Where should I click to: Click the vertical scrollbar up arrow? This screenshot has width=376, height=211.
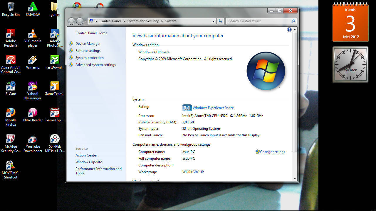(x=295, y=30)
